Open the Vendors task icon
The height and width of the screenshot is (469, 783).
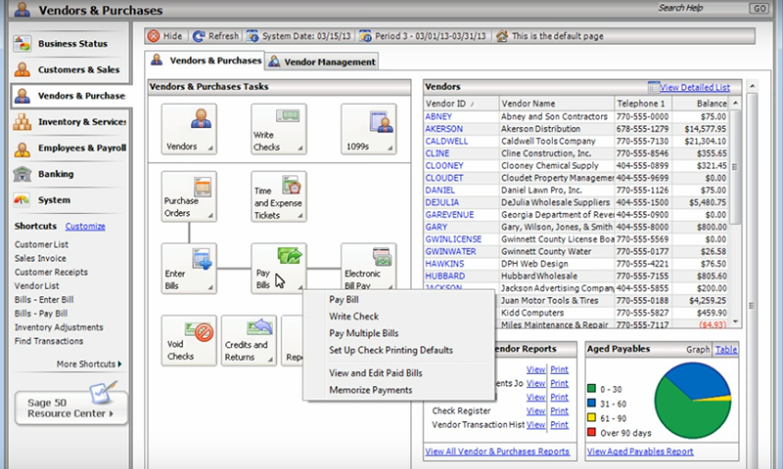point(189,129)
